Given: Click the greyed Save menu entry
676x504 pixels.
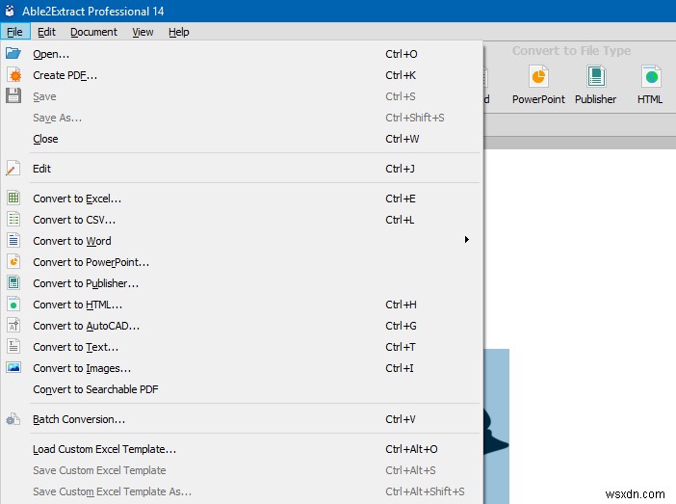Looking at the screenshot, I should pyautogui.click(x=242, y=96).
